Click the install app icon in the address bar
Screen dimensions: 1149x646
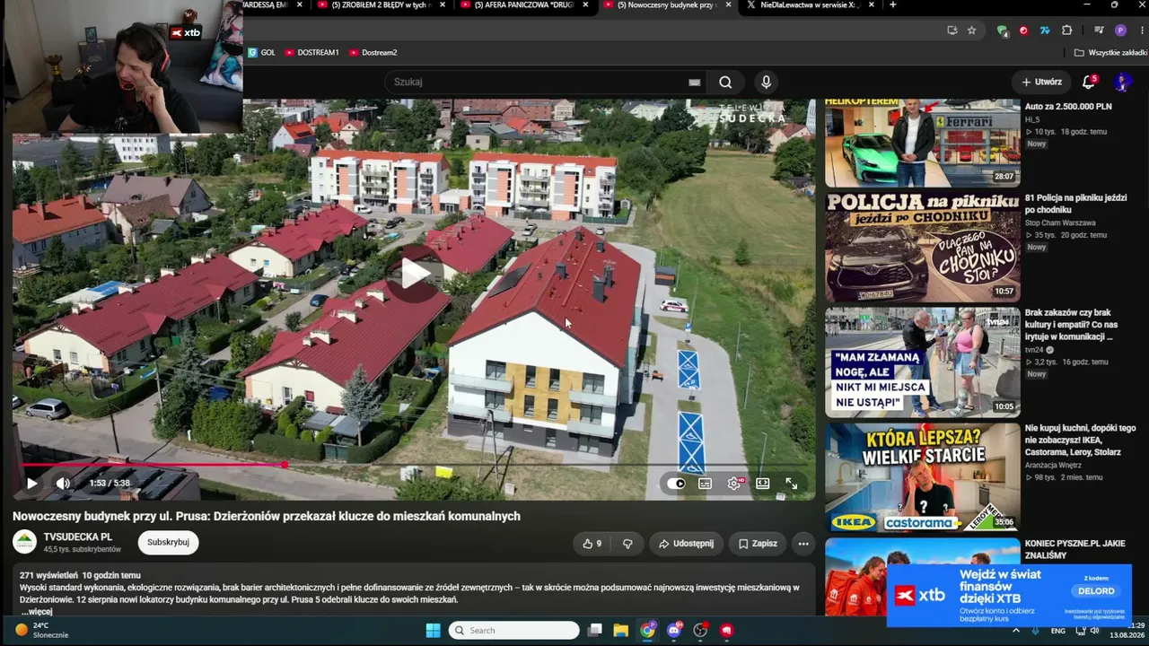(952, 31)
